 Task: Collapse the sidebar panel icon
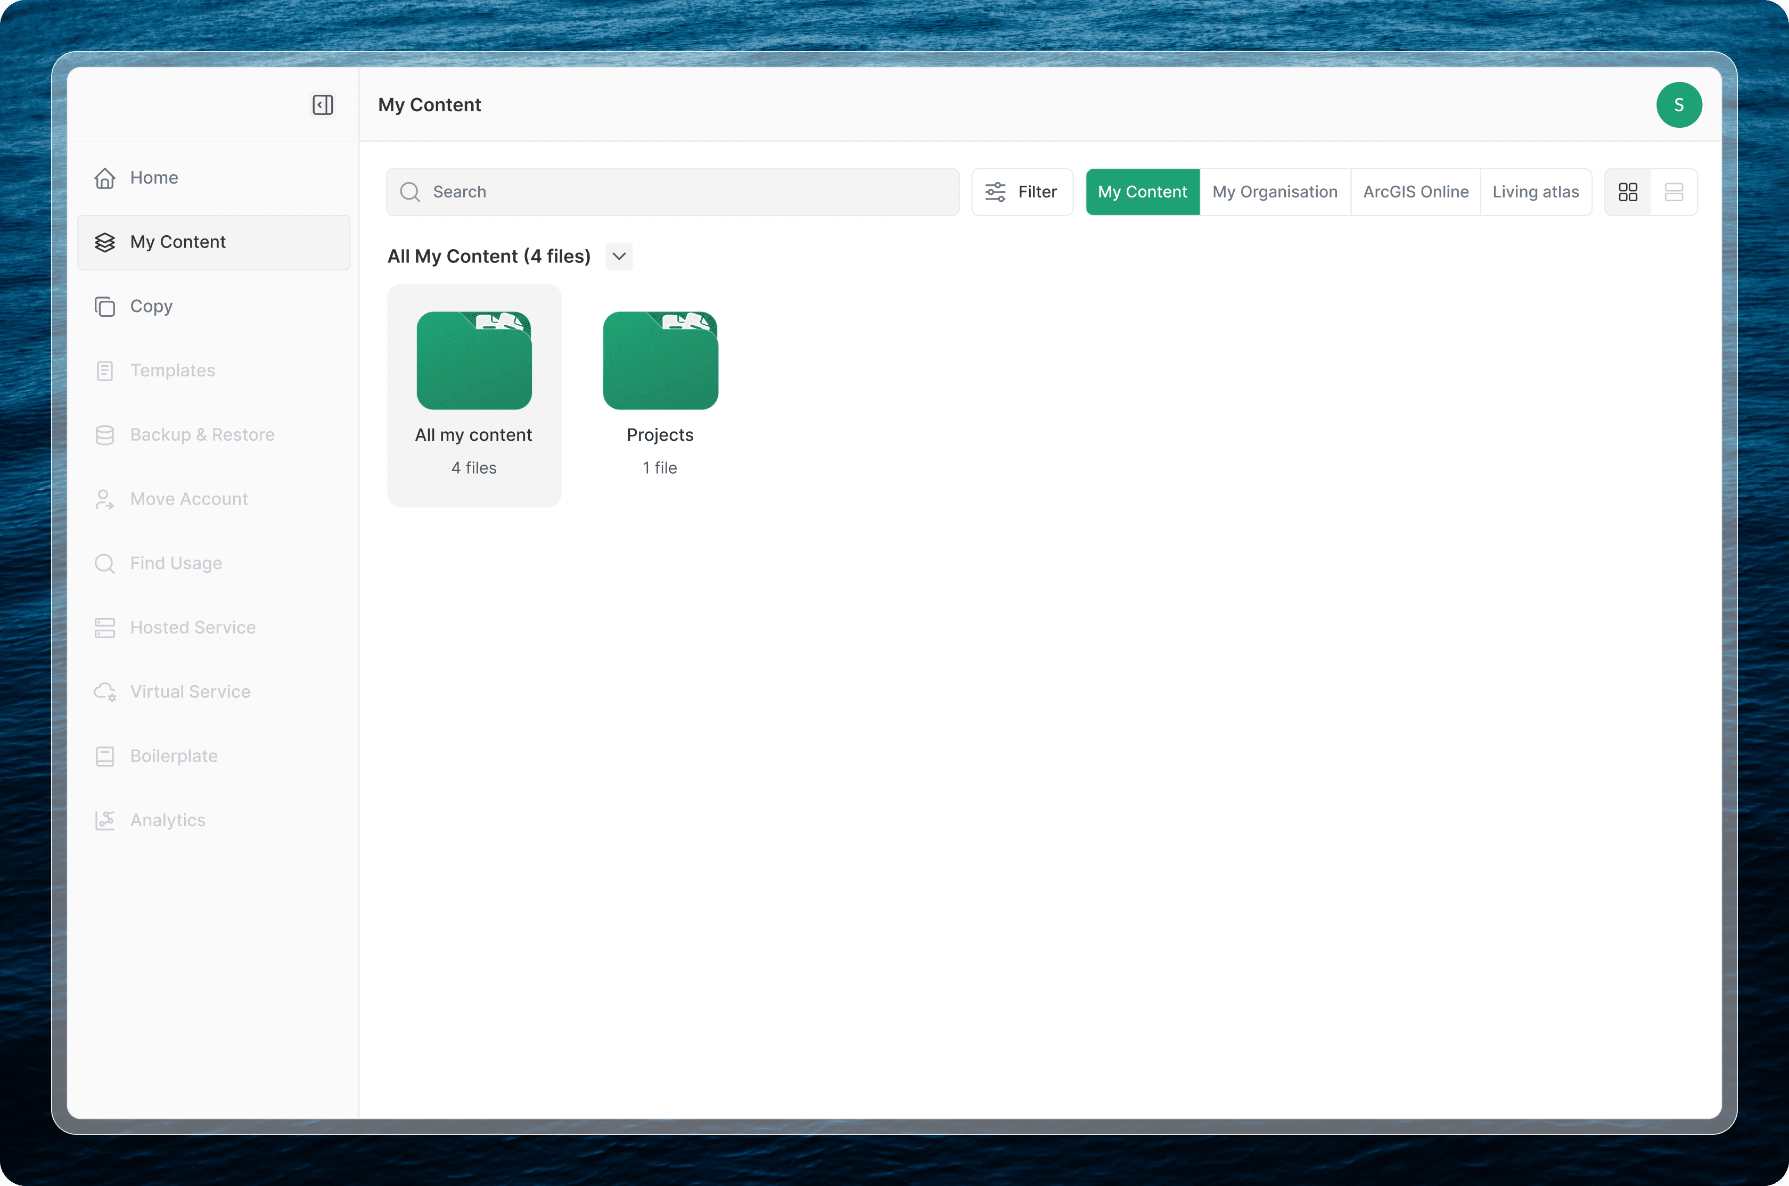coord(323,104)
